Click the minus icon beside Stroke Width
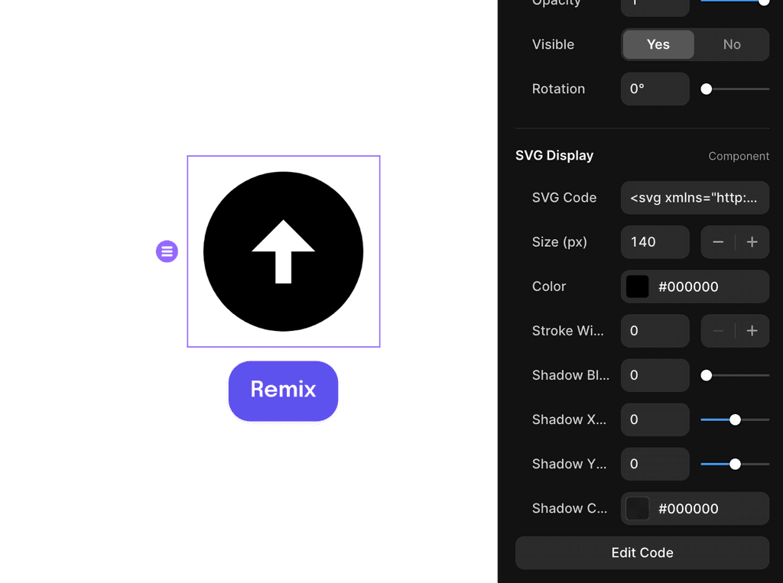The height and width of the screenshot is (583, 783). pyautogui.click(x=718, y=330)
